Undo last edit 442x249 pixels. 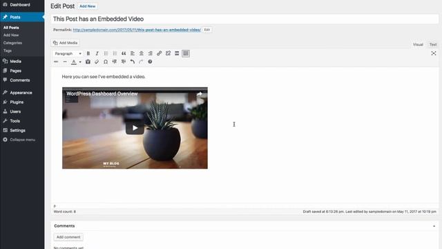132,62
